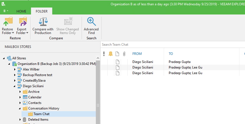
Task: Switch to the HOME tab
Action: pos(22,11)
